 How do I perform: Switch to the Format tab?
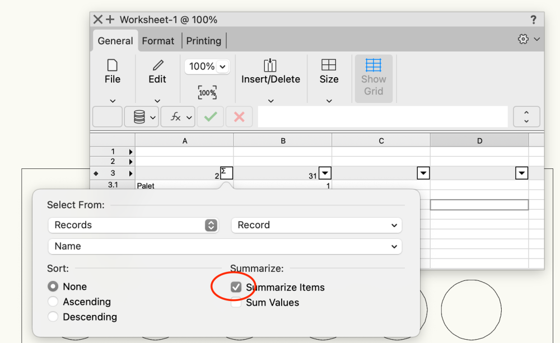158,41
